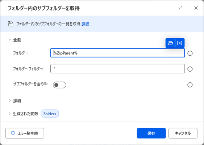The height and width of the screenshot is (145, 204).
Task: Open the folder browse icon
Action: click(170, 43)
